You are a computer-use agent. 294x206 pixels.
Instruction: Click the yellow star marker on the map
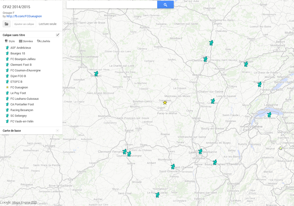tap(165, 103)
